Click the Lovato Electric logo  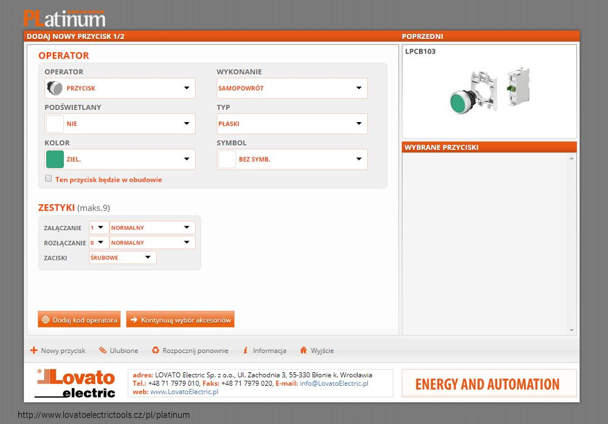tap(75, 383)
